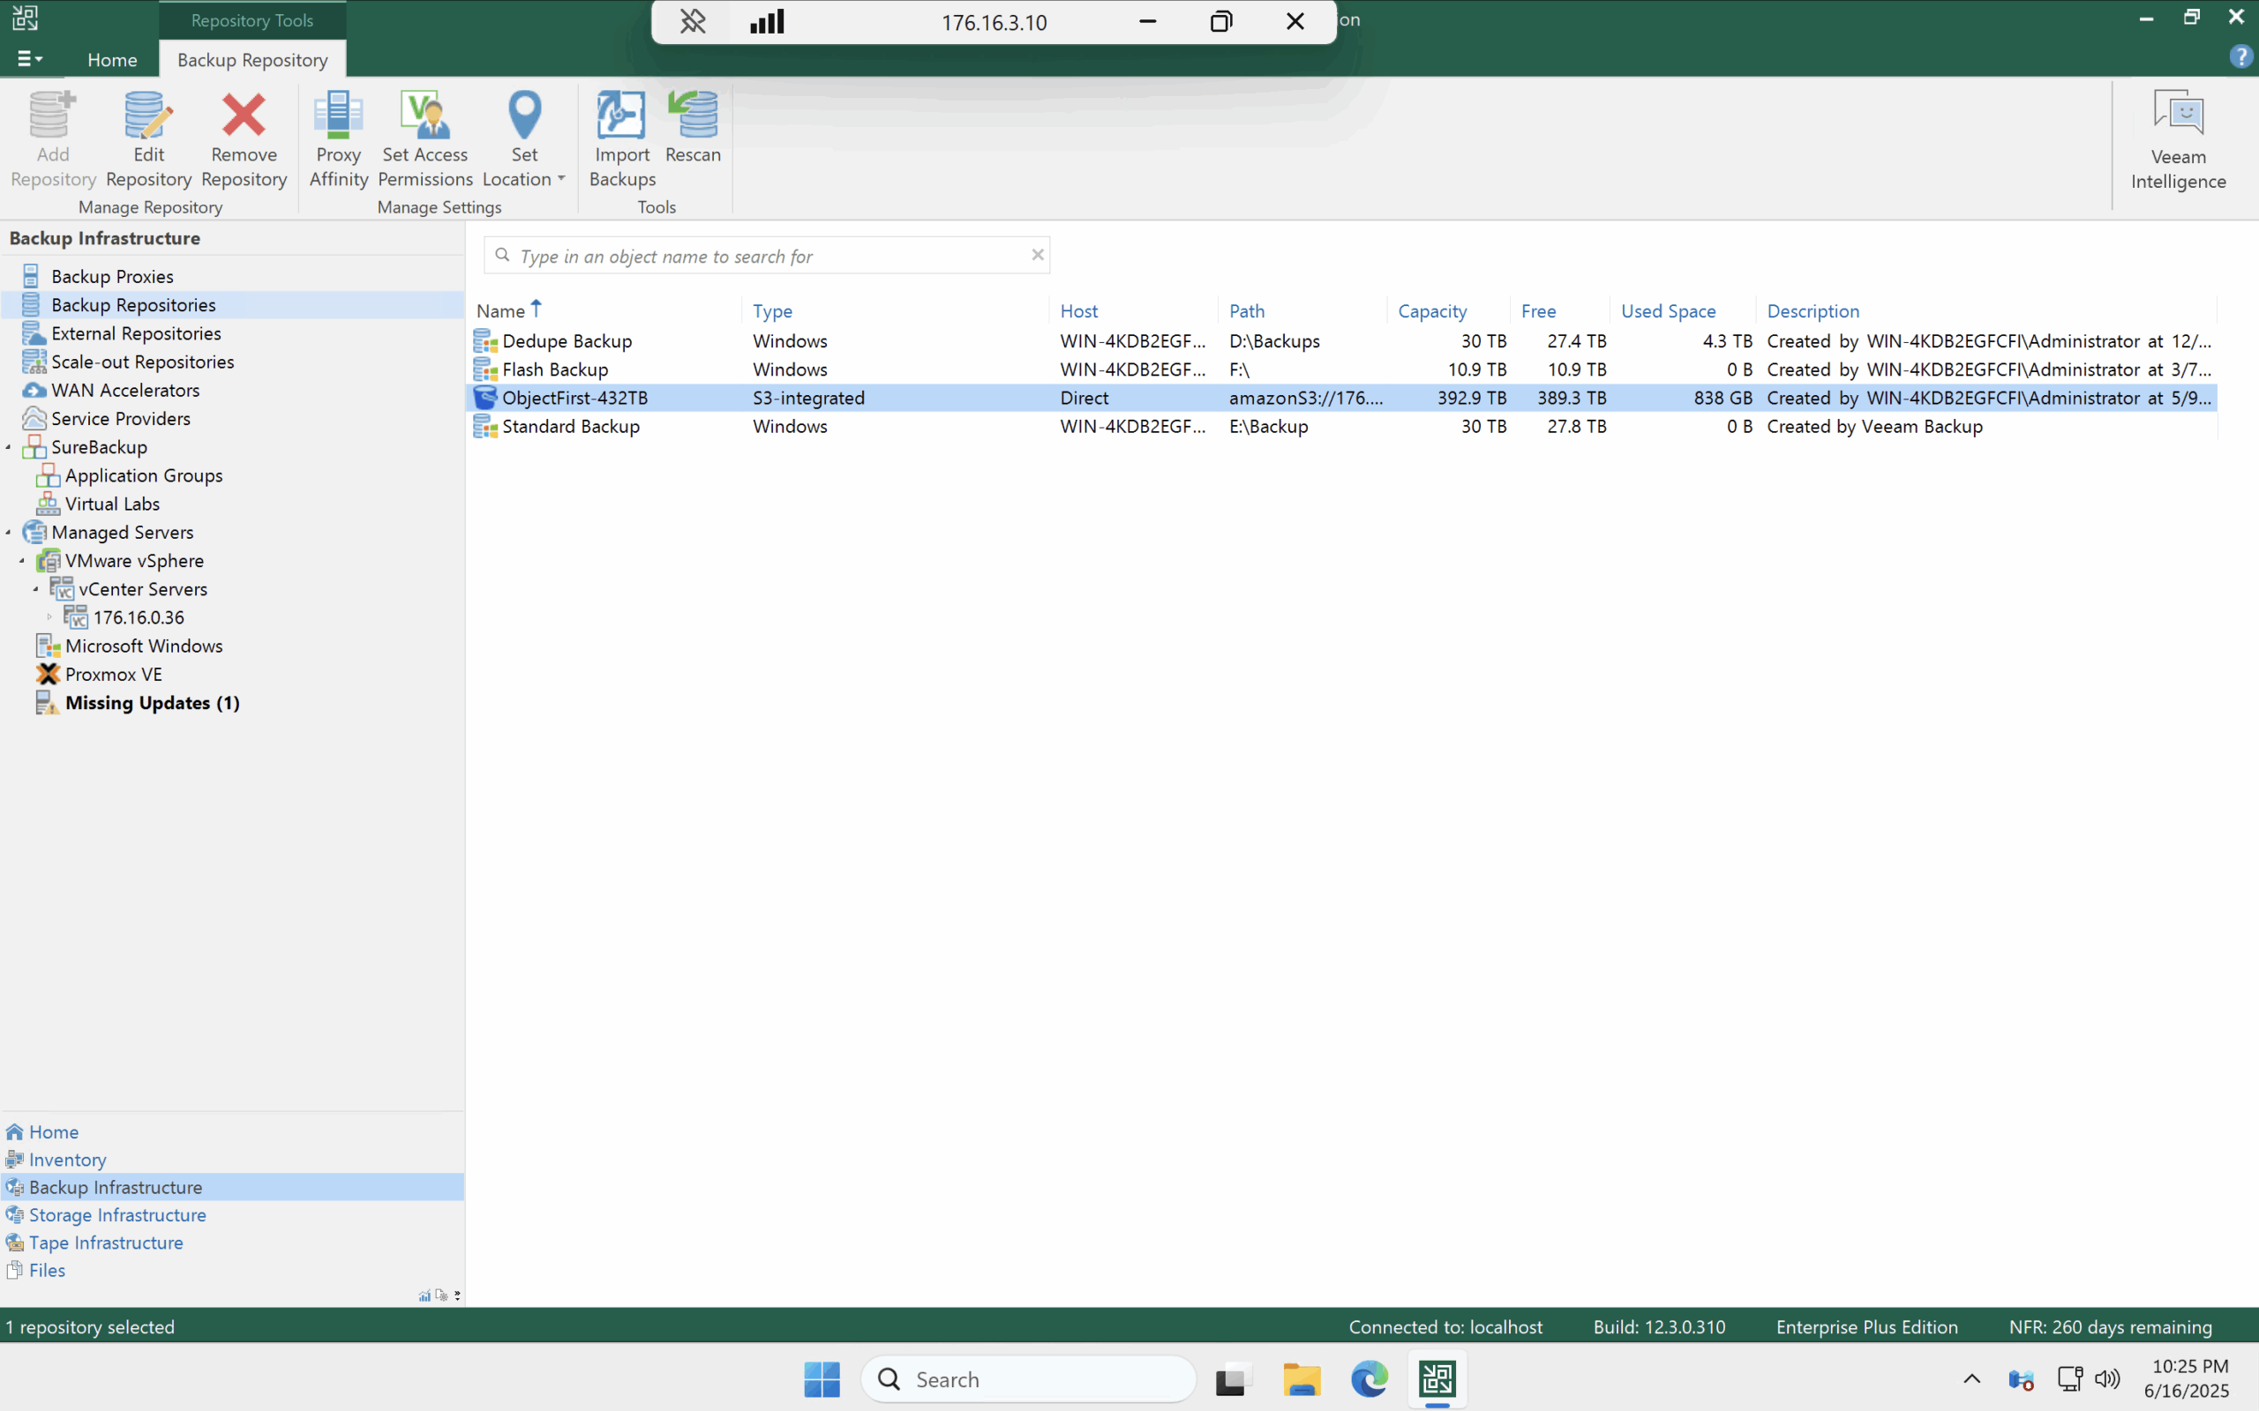Image resolution: width=2259 pixels, height=1411 pixels.
Task: Open Scale-out Repositories node
Action: pyautogui.click(x=143, y=362)
